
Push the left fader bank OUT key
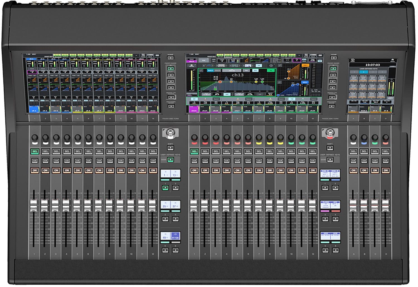[x=171, y=75]
